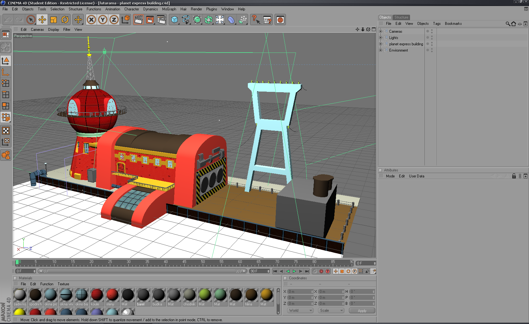Add a HyperNURBS generator object
529x324 pixels.
click(x=197, y=20)
